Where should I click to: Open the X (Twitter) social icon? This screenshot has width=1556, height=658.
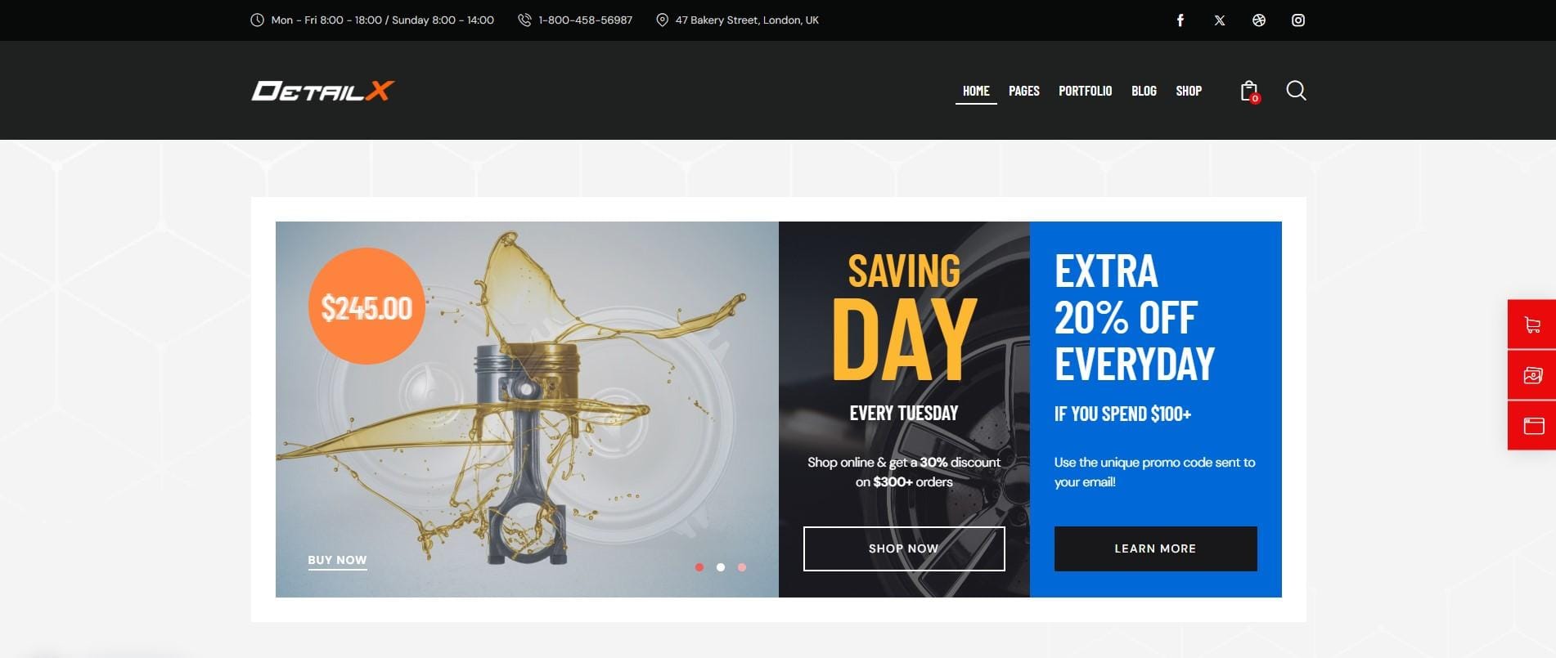[x=1220, y=20]
